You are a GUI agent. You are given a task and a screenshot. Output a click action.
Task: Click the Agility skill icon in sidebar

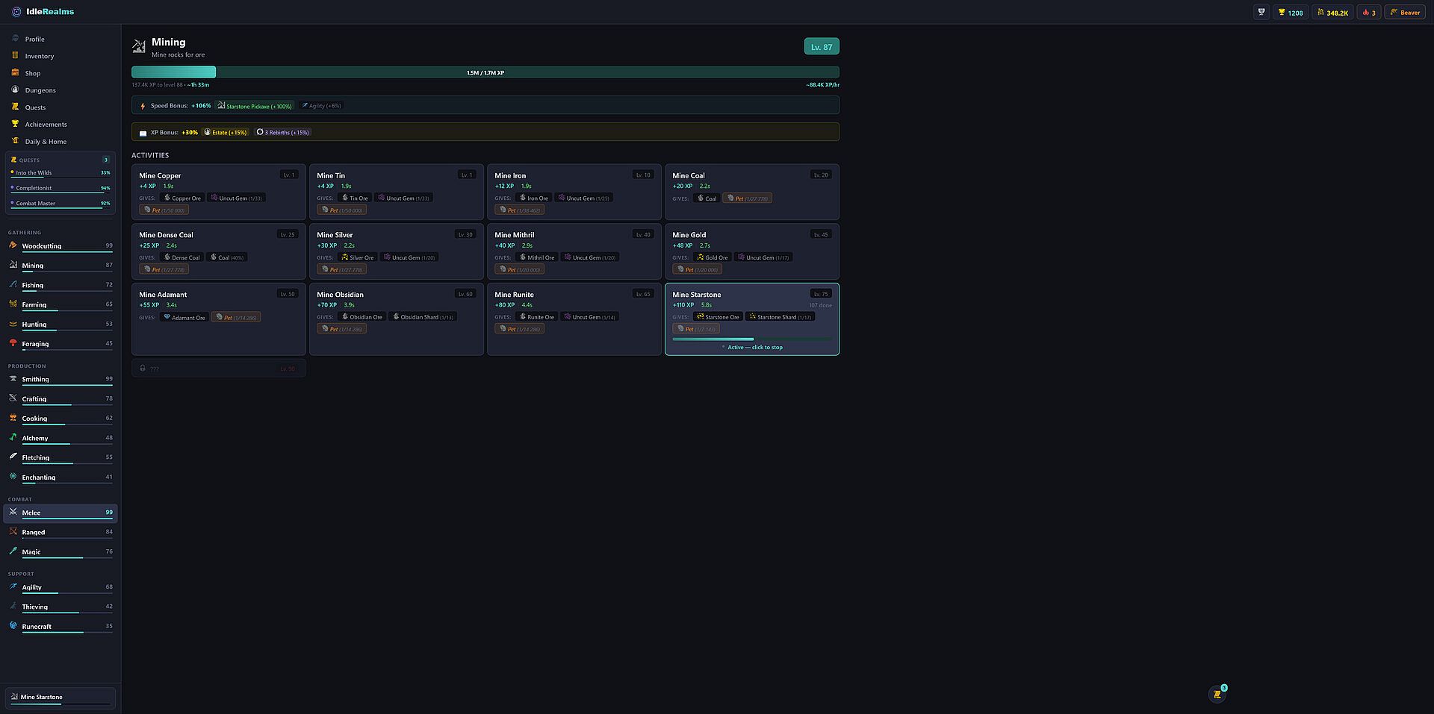click(x=13, y=586)
